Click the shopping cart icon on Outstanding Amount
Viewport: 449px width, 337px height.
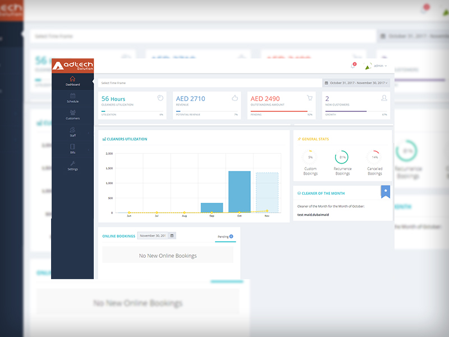tap(309, 98)
